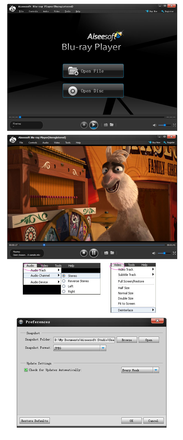
Task: Open Video menu in playing video window
Action: pyautogui.click(x=57, y=142)
